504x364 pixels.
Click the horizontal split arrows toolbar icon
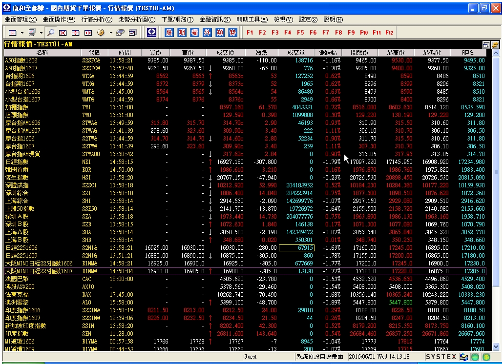tap(88, 33)
